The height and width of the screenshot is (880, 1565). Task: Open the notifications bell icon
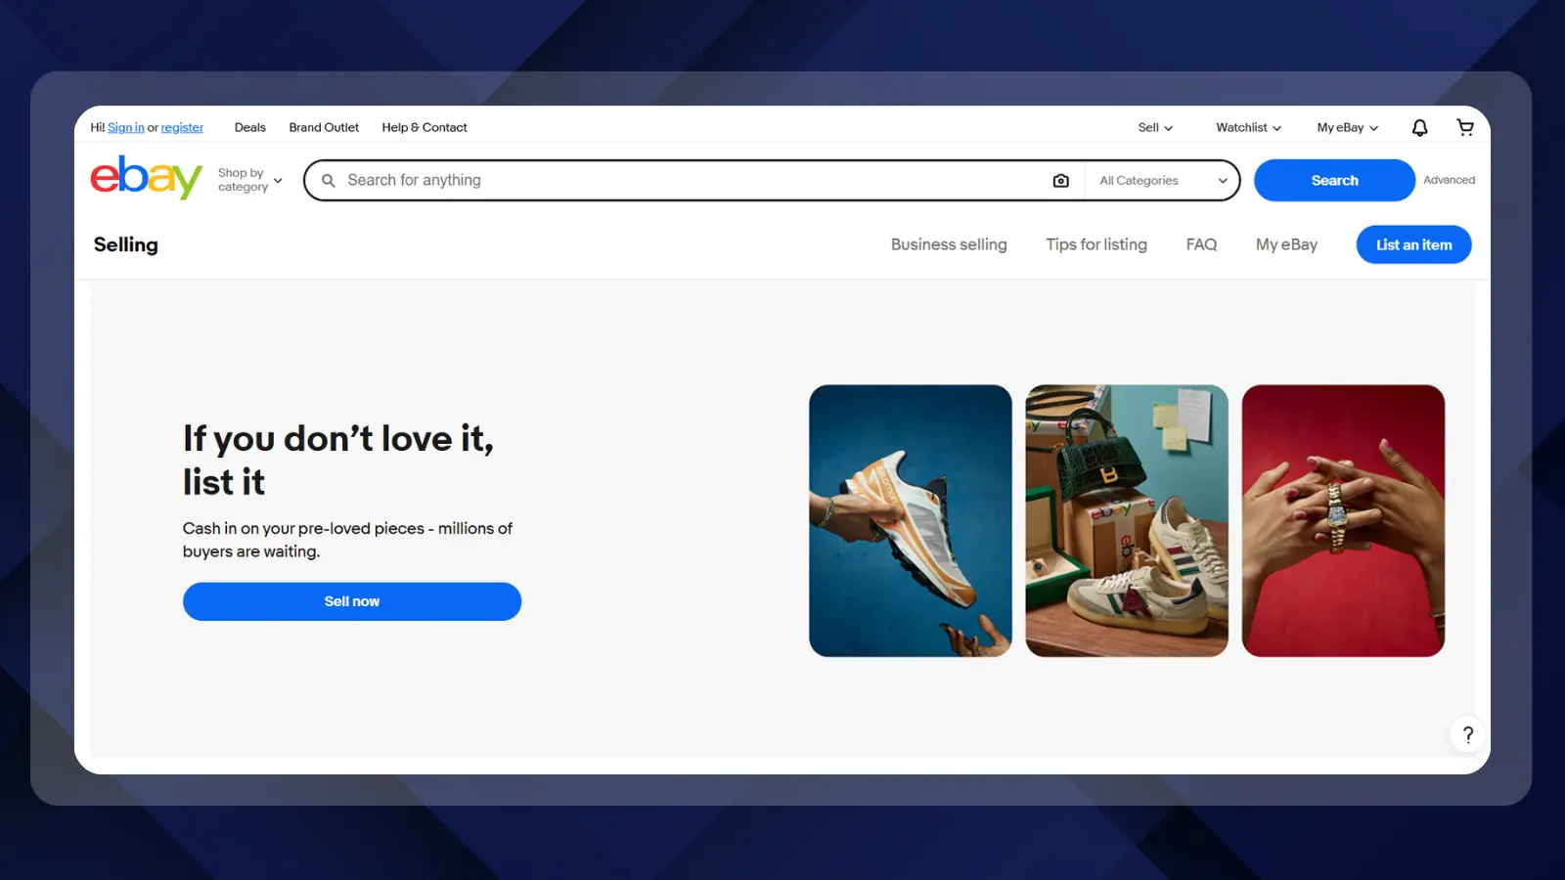coord(1419,127)
